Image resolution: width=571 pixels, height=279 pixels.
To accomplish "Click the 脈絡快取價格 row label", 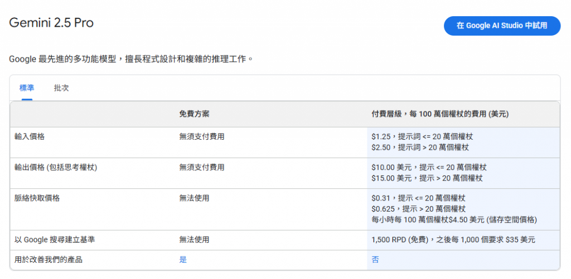I will point(37,198).
